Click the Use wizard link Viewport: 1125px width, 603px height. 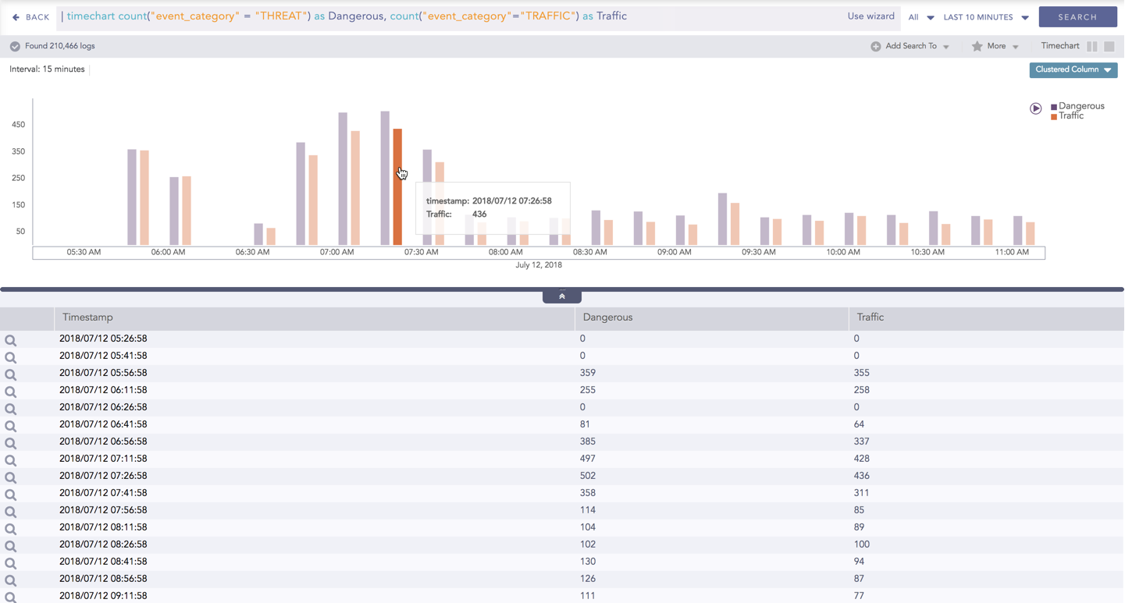click(870, 16)
